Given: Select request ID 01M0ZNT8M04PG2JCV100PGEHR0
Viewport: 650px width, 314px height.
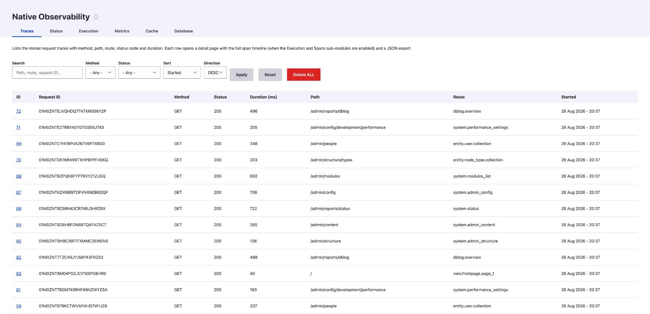Looking at the screenshot, I should tap(73, 274).
